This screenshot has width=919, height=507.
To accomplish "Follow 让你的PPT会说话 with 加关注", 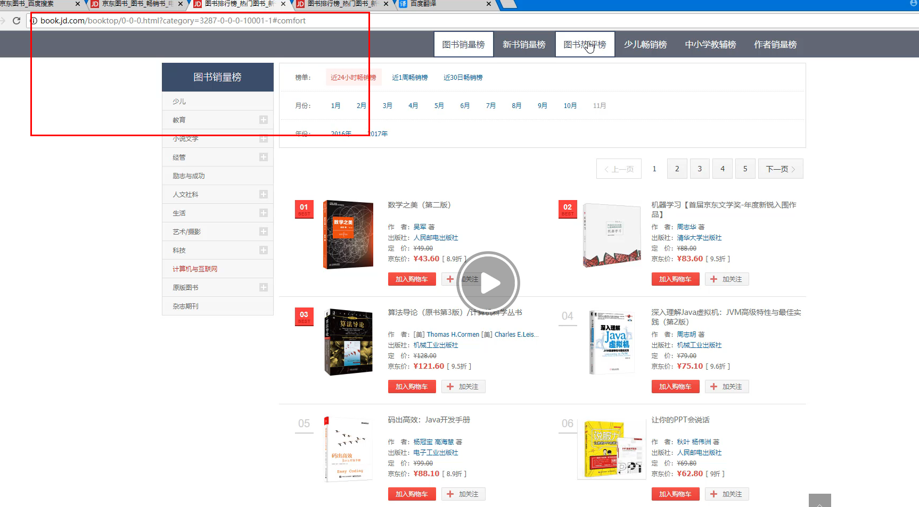I will [727, 494].
